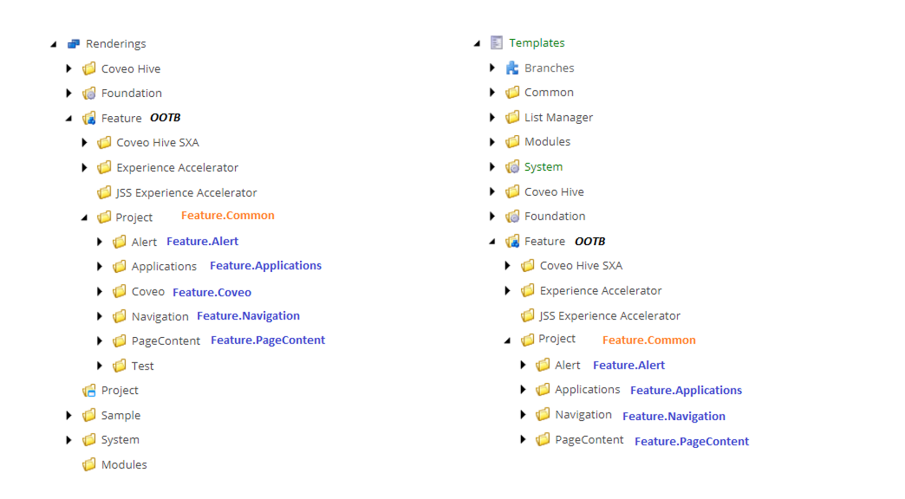Click the Modules folder icon in Templates
Image resolution: width=905 pixels, height=499 pixels.
[x=512, y=142]
